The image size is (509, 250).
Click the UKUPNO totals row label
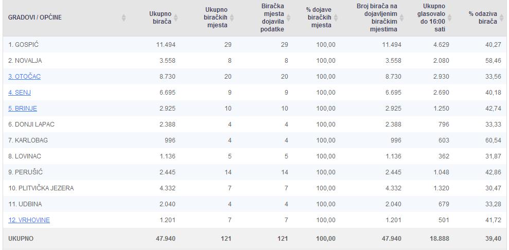(21, 239)
